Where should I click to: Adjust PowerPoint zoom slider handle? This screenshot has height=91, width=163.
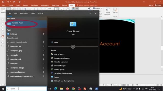coord(145,85)
